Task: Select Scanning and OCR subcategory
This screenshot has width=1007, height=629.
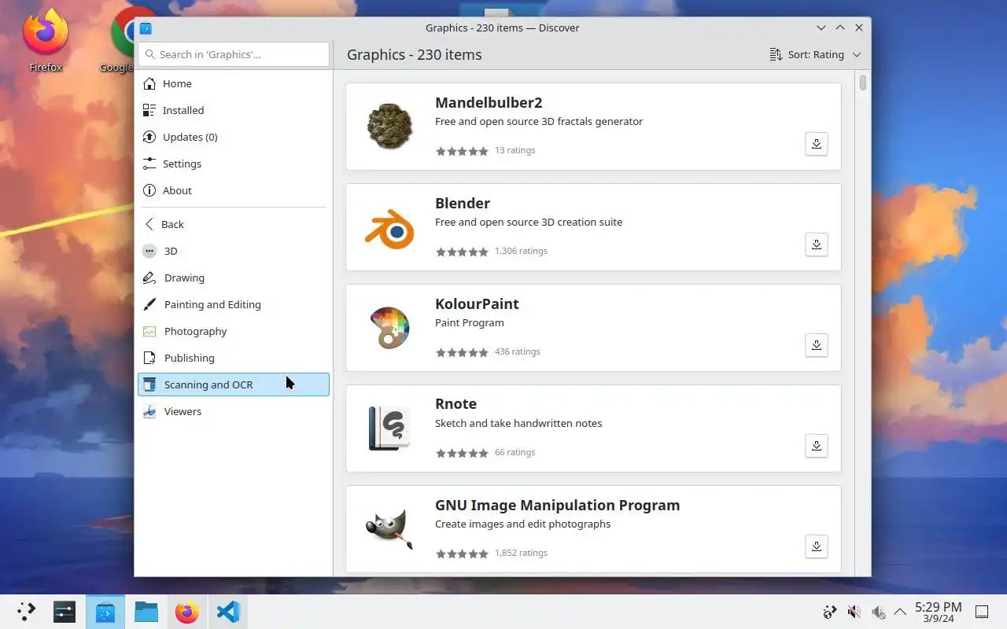Action: (234, 384)
